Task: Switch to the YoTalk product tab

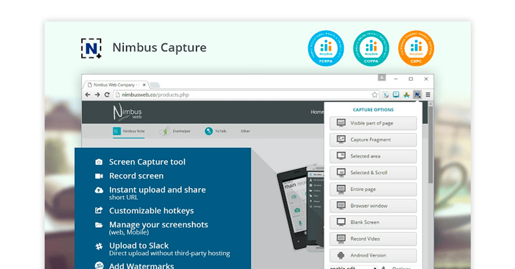Action: (x=215, y=131)
